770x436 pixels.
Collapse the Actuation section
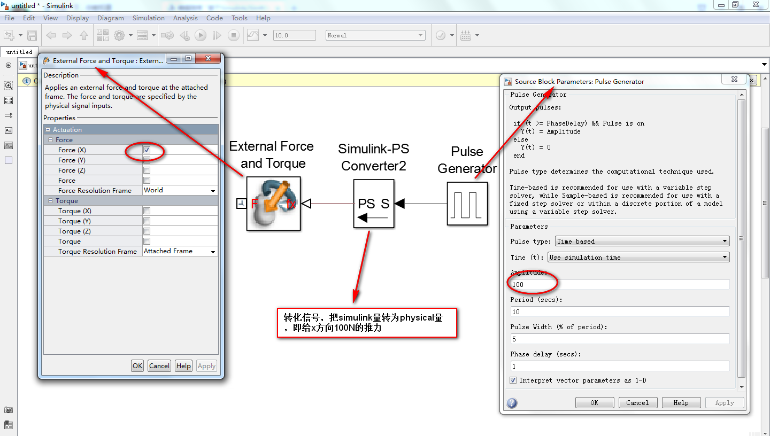tap(48, 130)
